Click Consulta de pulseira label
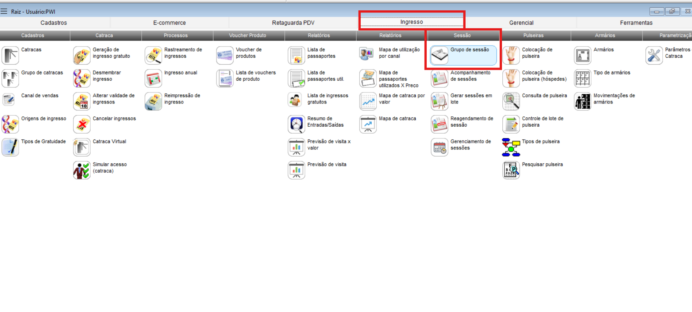 click(544, 95)
